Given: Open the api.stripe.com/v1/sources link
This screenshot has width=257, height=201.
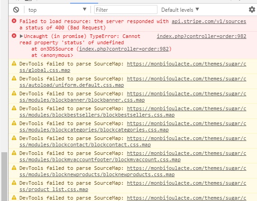Looking at the screenshot, I should point(209,21).
